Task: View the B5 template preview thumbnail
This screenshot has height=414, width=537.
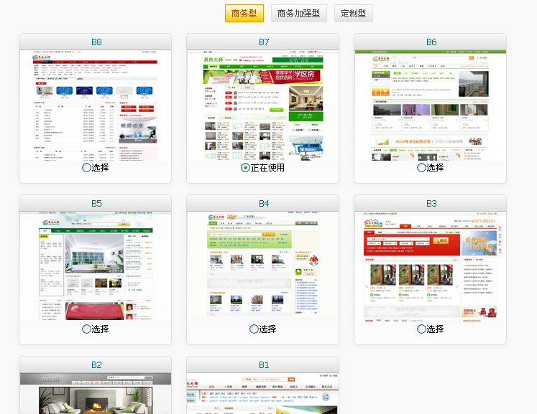Action: (x=95, y=267)
